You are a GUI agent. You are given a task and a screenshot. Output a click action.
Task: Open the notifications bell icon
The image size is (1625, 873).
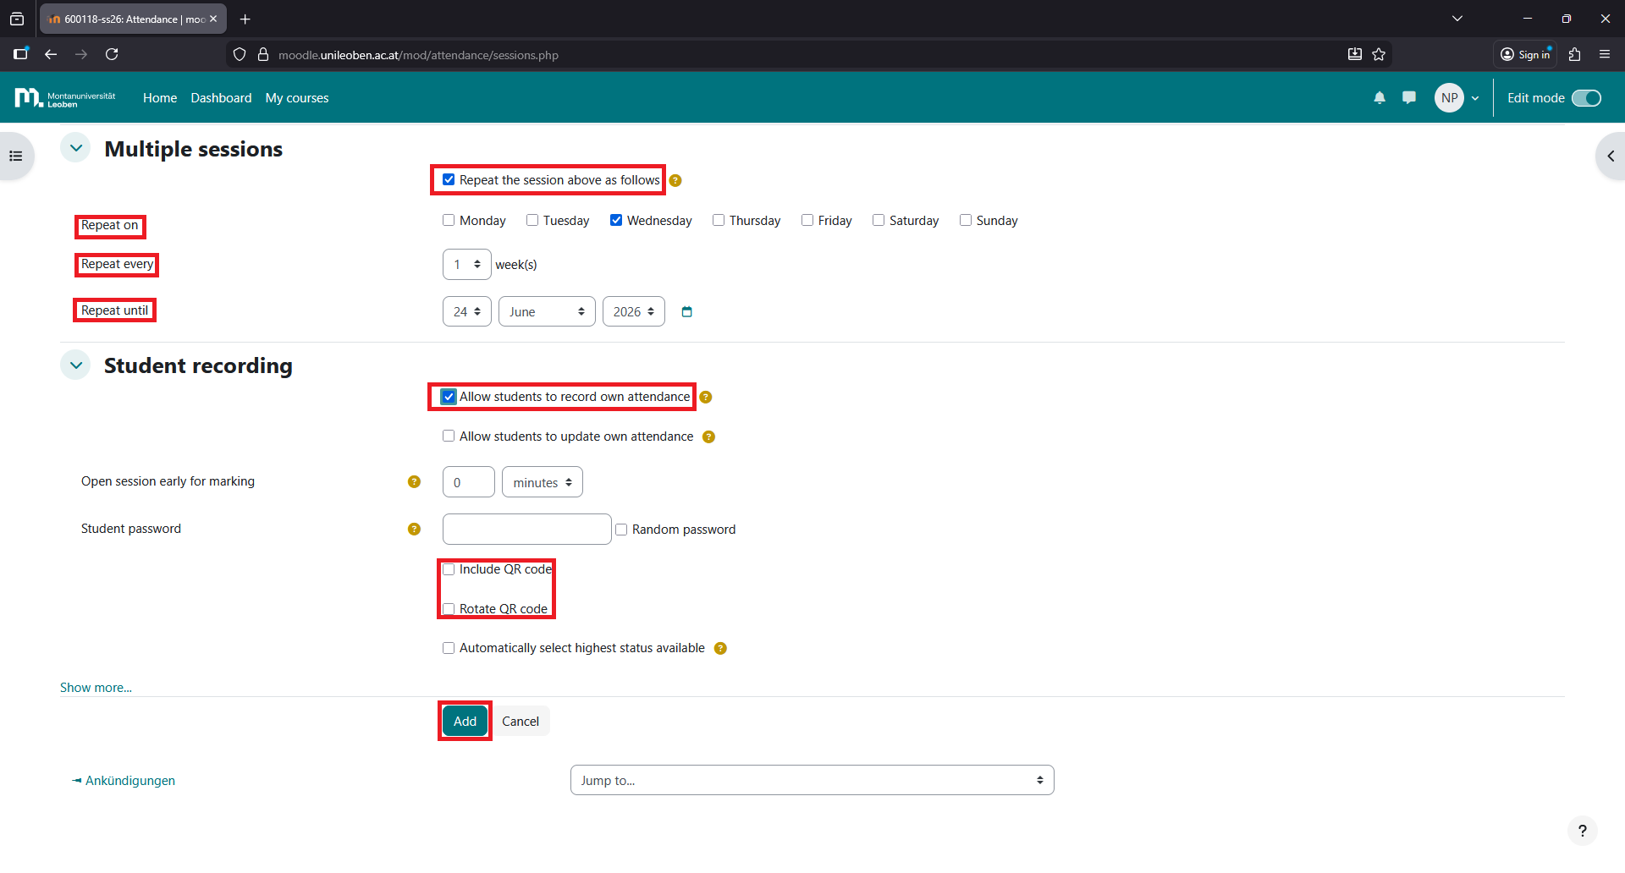(1380, 98)
